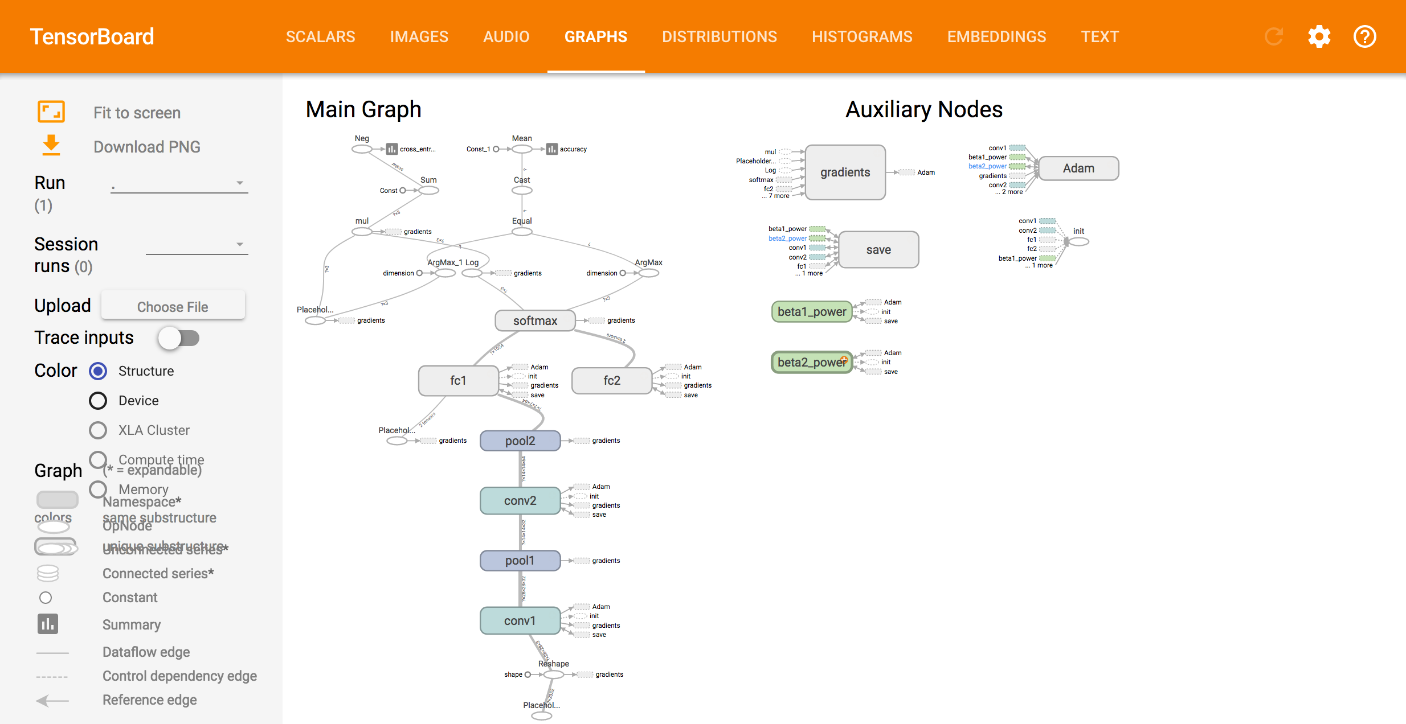Select the Log op node ellipse
Screen dimensions: 1406x724
472,273
